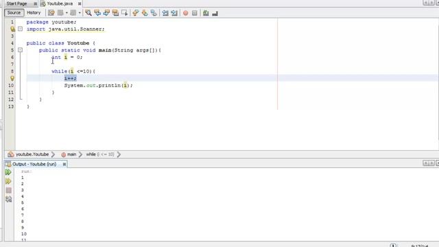Close the Output - Youtube (run) tab
Viewport: 439px width, 247px height.
pos(64,164)
